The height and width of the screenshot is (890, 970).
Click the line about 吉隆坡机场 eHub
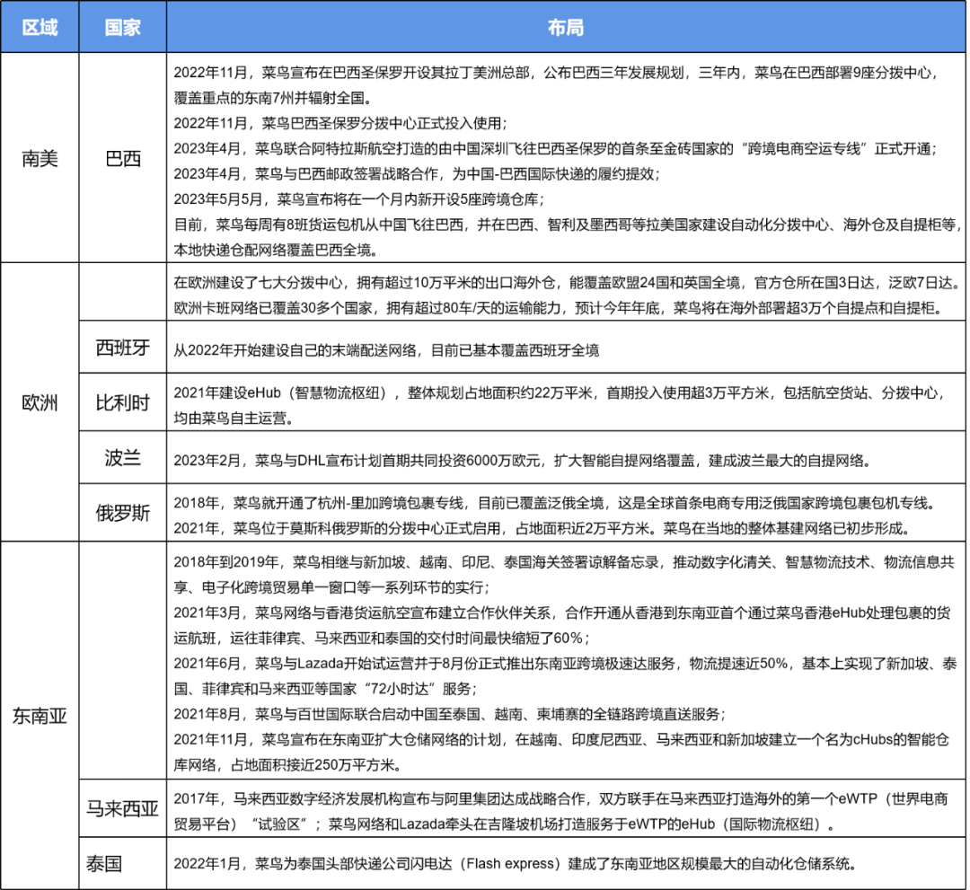tap(506, 824)
